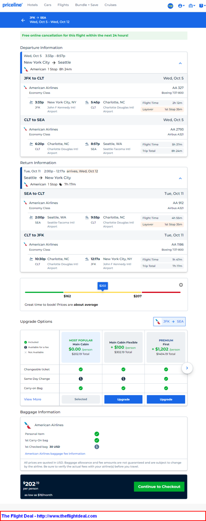The height and width of the screenshot is (521, 206).
Task: Open American Airlines baggage fee information
Action: pyautogui.click(x=55, y=454)
